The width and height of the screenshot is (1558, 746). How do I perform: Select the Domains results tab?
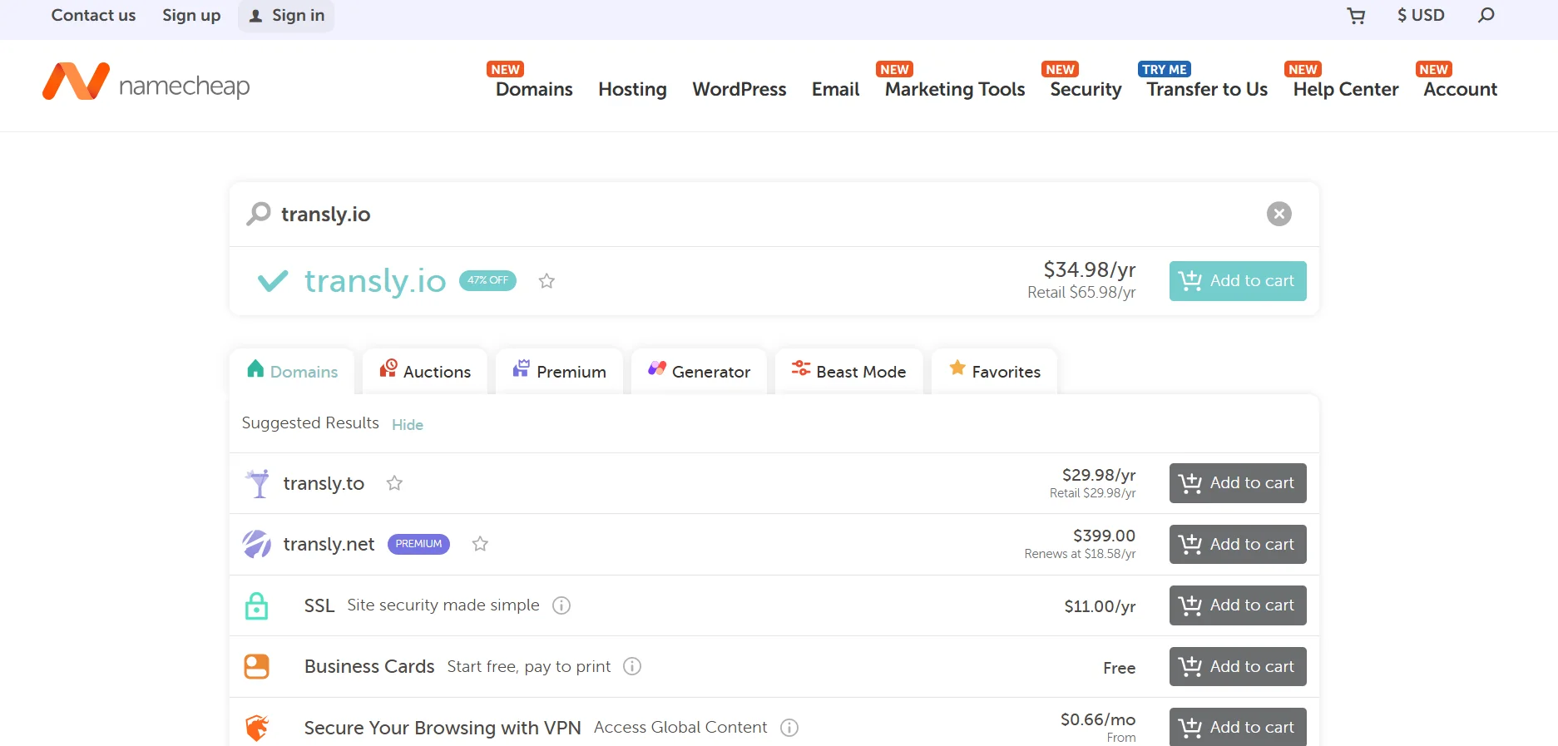coord(292,371)
